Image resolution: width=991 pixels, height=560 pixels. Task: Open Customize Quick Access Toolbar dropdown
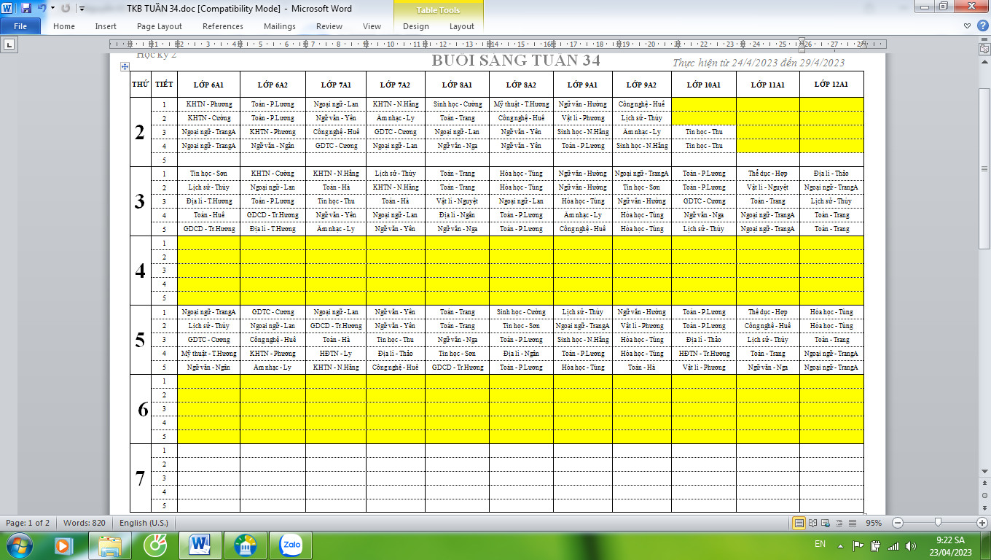click(x=81, y=9)
